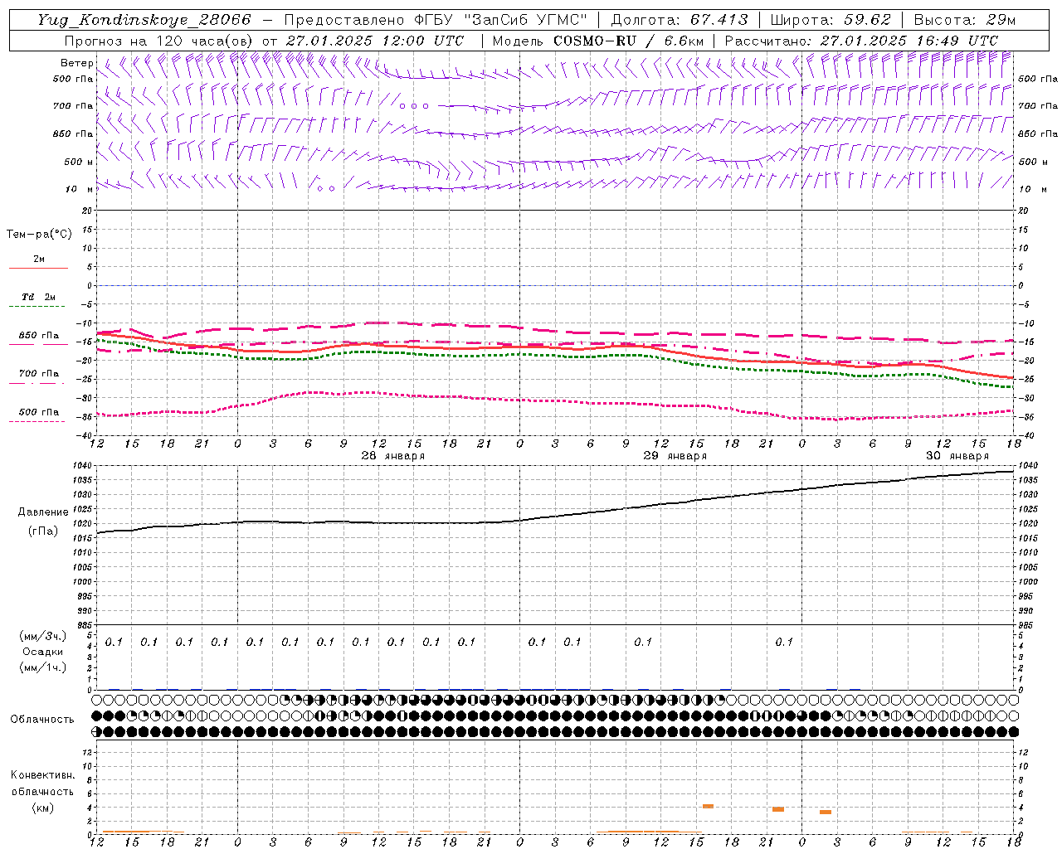1062x849 pixels.
Task: Click the Осадки precipitation label
Action: pos(43,652)
